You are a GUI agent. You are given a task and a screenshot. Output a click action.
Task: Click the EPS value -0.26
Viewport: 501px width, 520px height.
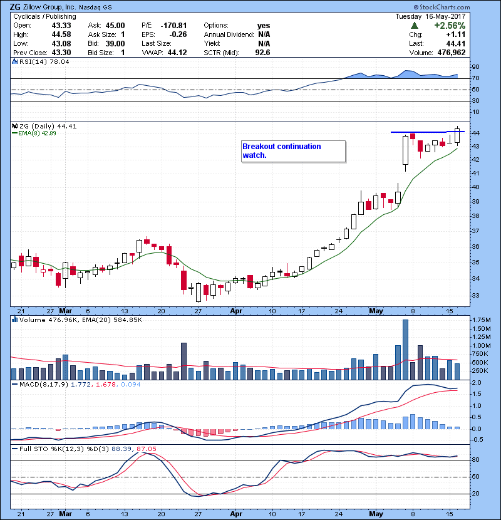pyautogui.click(x=178, y=34)
